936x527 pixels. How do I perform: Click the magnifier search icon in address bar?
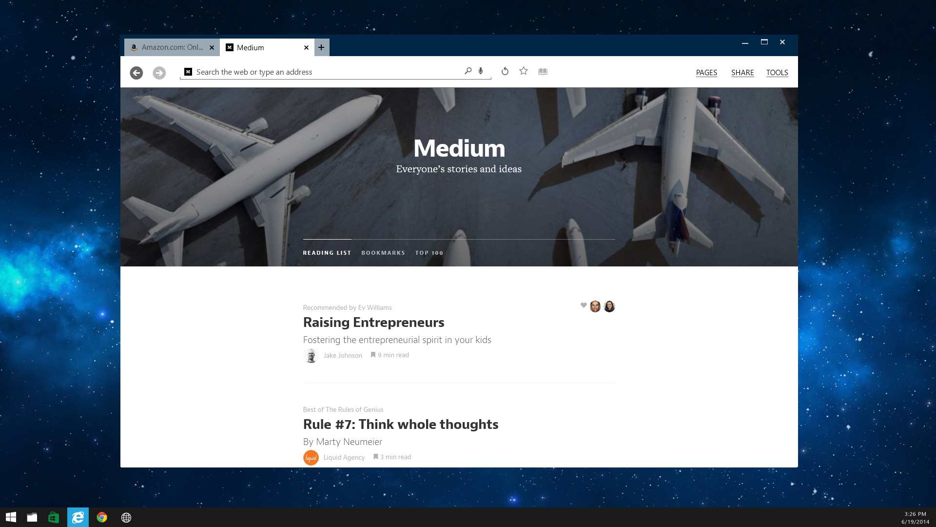point(468,71)
